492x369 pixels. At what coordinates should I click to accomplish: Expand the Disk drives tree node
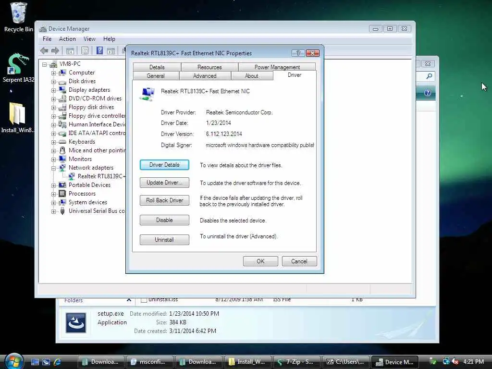click(x=53, y=82)
